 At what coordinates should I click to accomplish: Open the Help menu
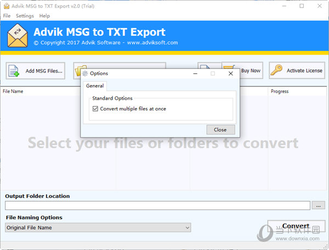tap(44, 16)
